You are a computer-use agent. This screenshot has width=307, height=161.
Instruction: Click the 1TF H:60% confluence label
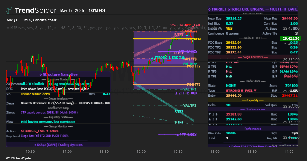click(x=187, y=134)
